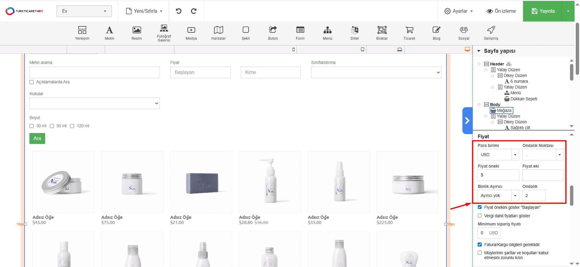Open the Para birimi USD dropdown

click(498, 155)
